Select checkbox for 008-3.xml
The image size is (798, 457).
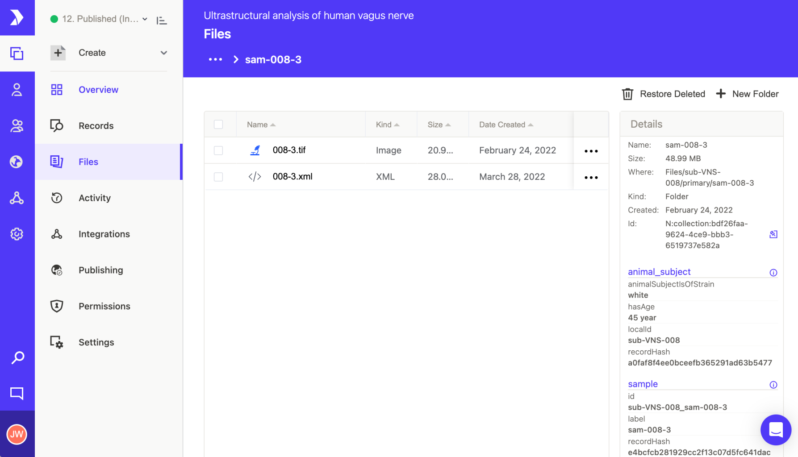click(218, 177)
